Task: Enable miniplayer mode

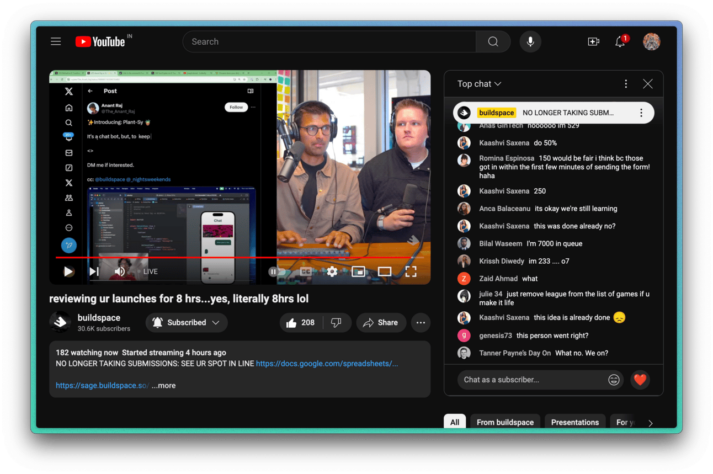Action: tap(358, 271)
